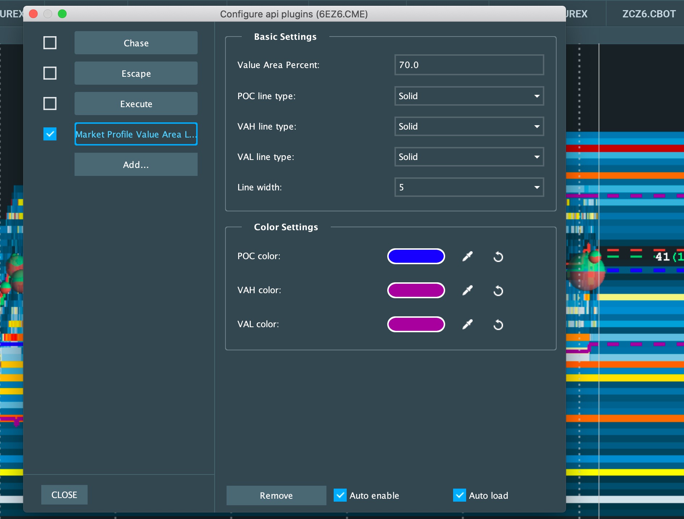Click the Value Area Percent input field
This screenshot has height=519, width=684.
pos(469,65)
